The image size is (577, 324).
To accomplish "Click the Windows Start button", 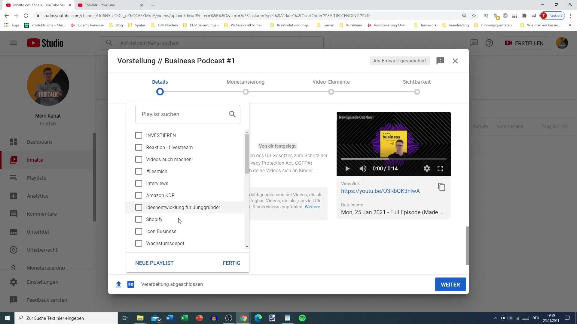I will click(7, 318).
